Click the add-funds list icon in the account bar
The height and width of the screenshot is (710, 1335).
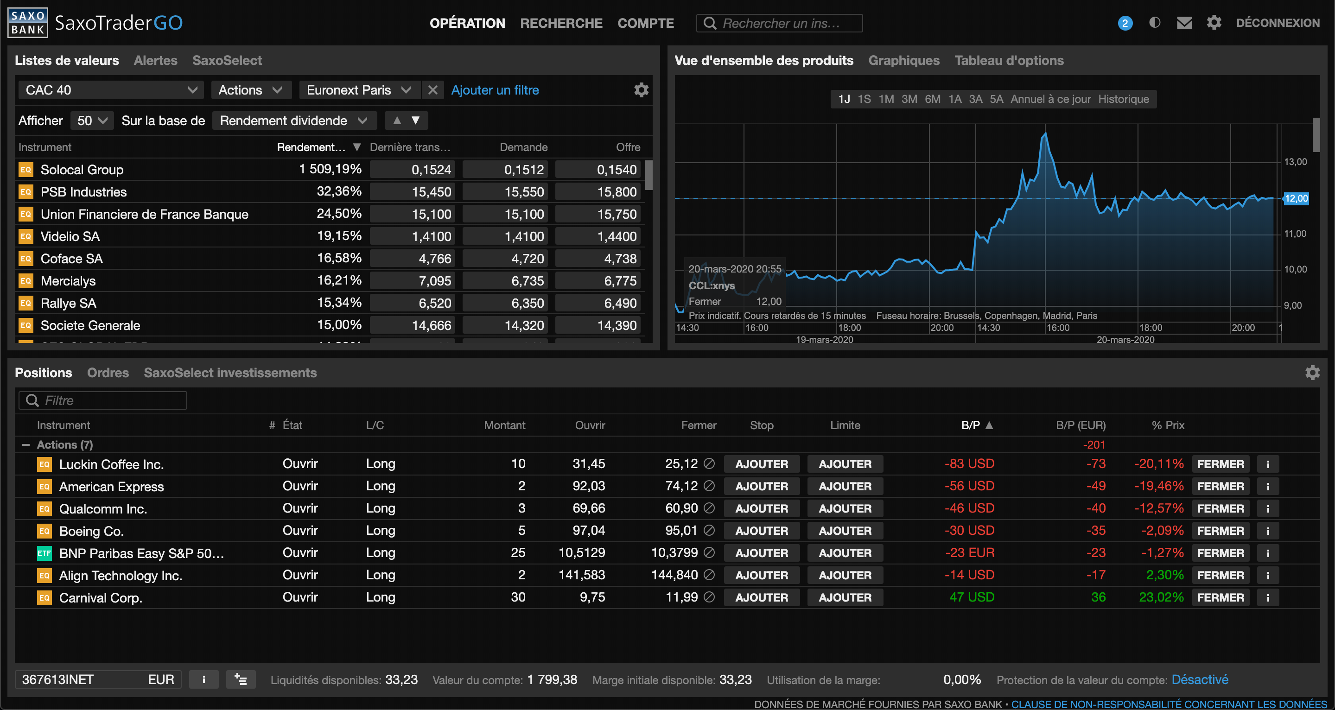click(241, 679)
